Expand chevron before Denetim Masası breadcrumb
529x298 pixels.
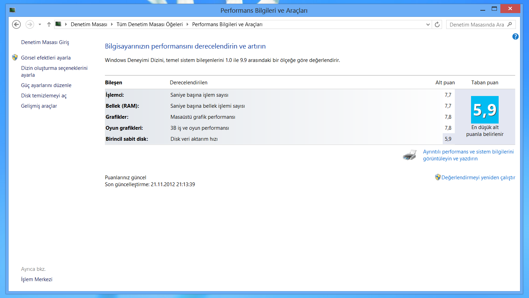pyautogui.click(x=66, y=24)
